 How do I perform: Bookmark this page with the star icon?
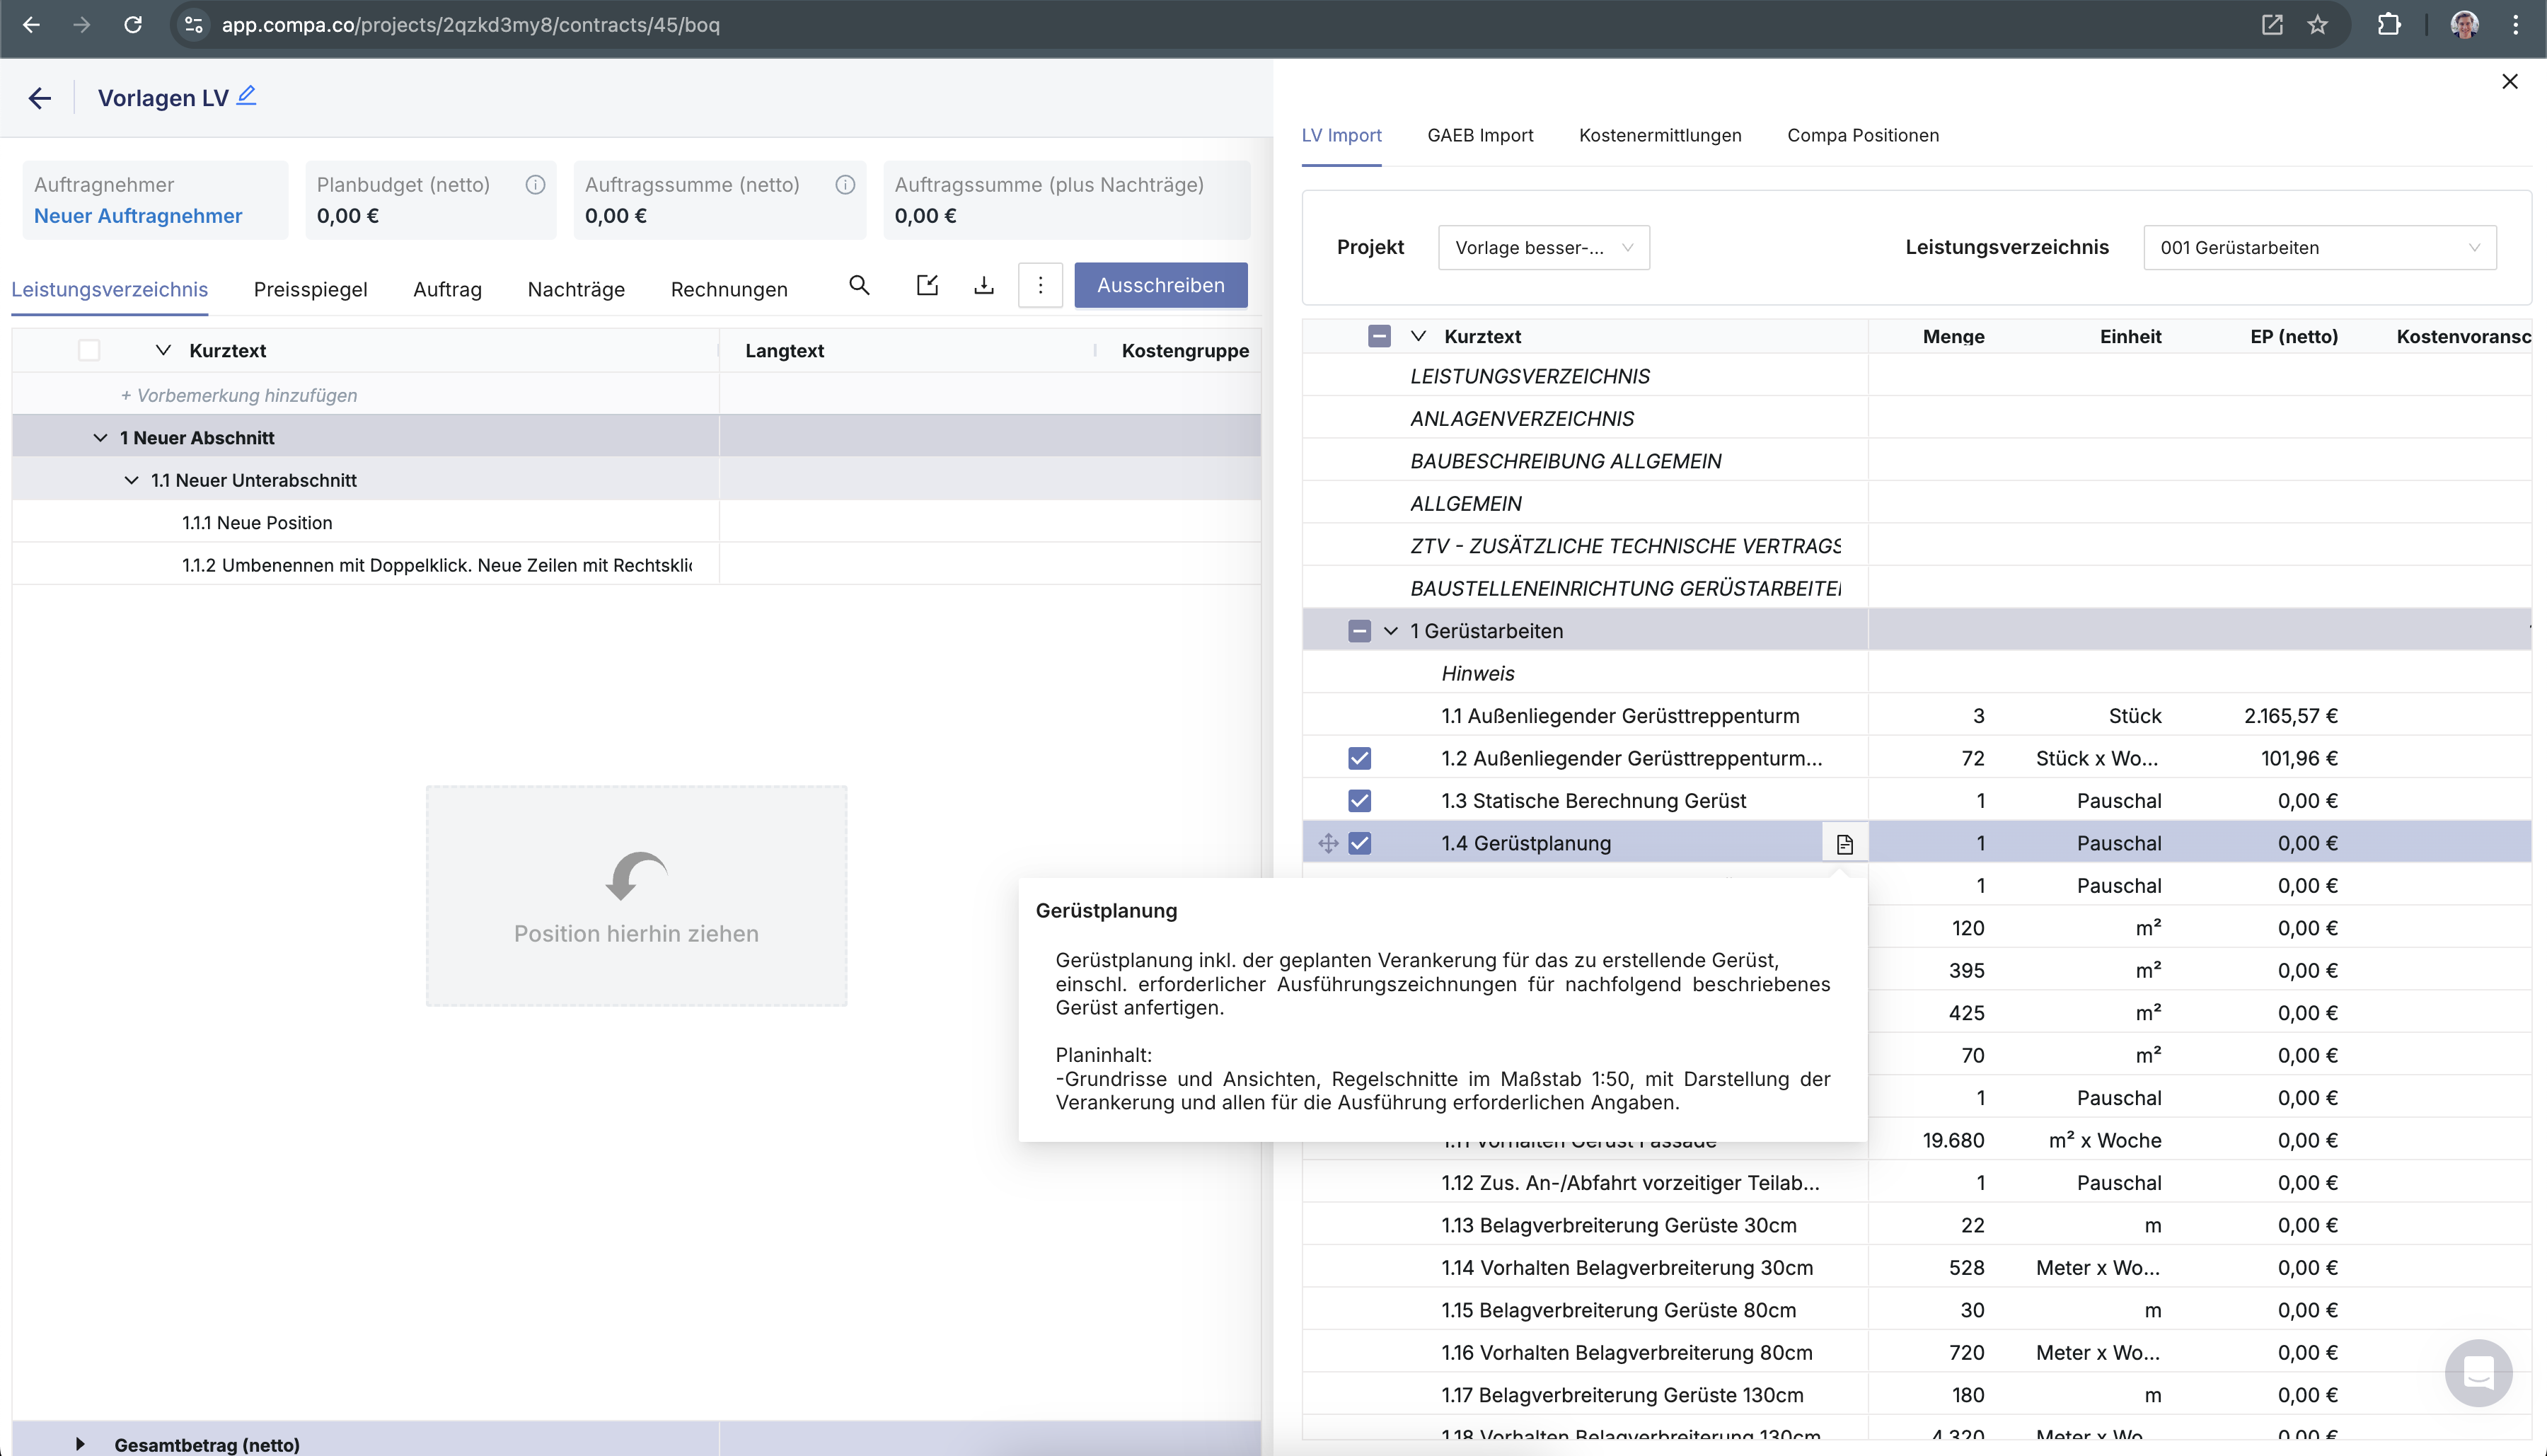click(x=2318, y=25)
